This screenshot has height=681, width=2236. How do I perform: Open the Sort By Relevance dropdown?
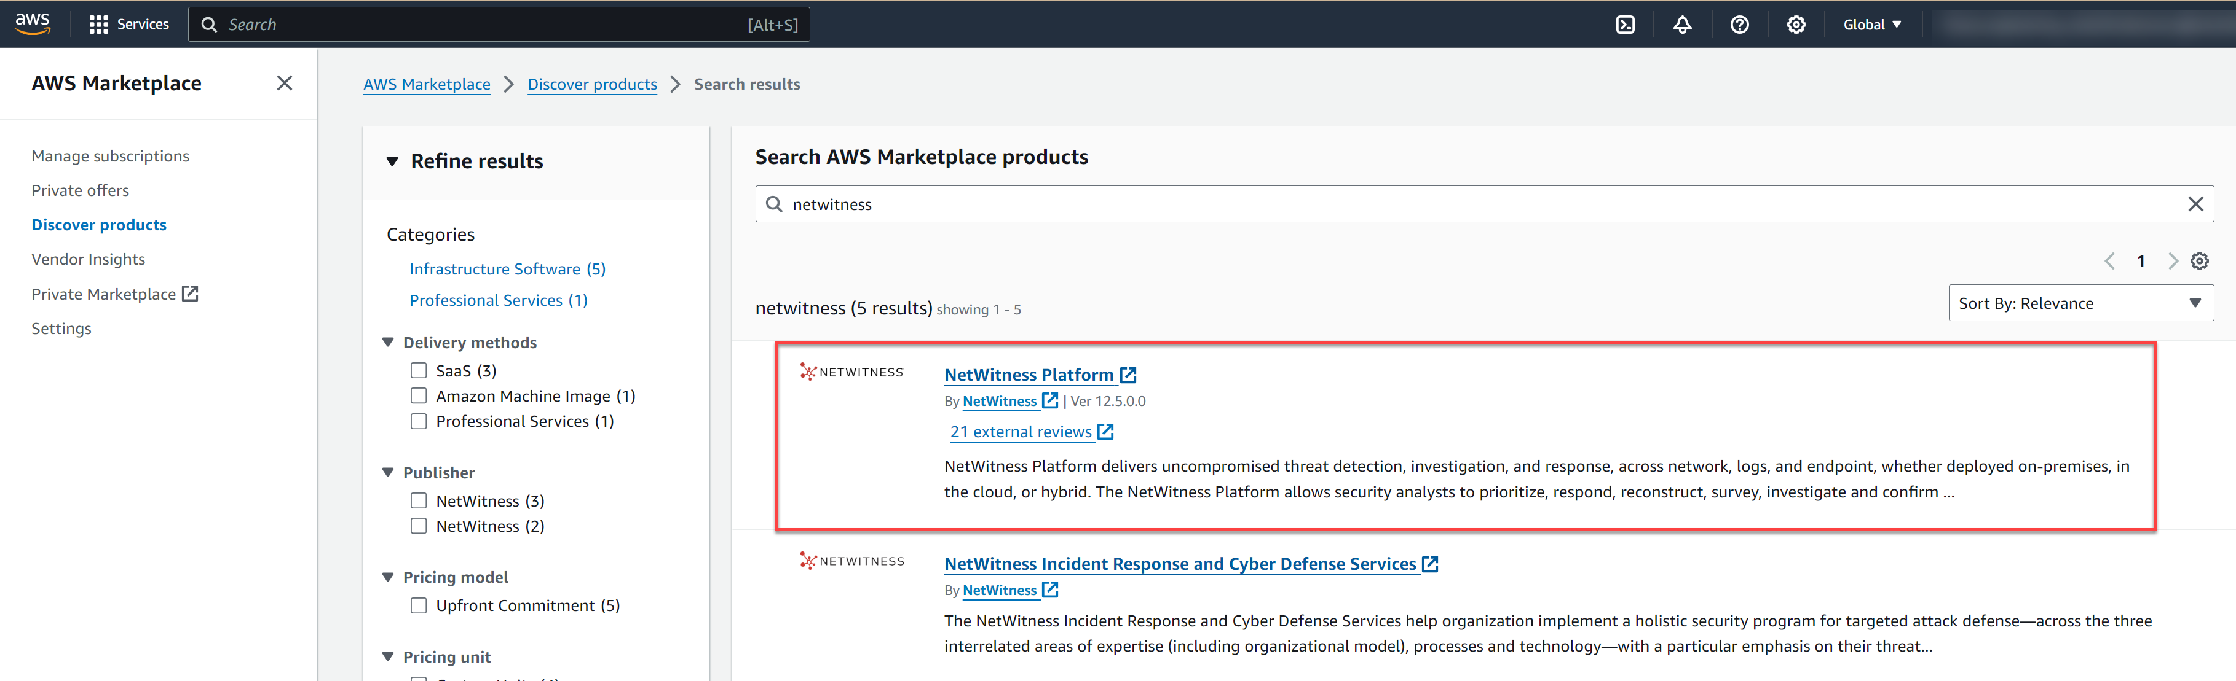click(x=2080, y=303)
